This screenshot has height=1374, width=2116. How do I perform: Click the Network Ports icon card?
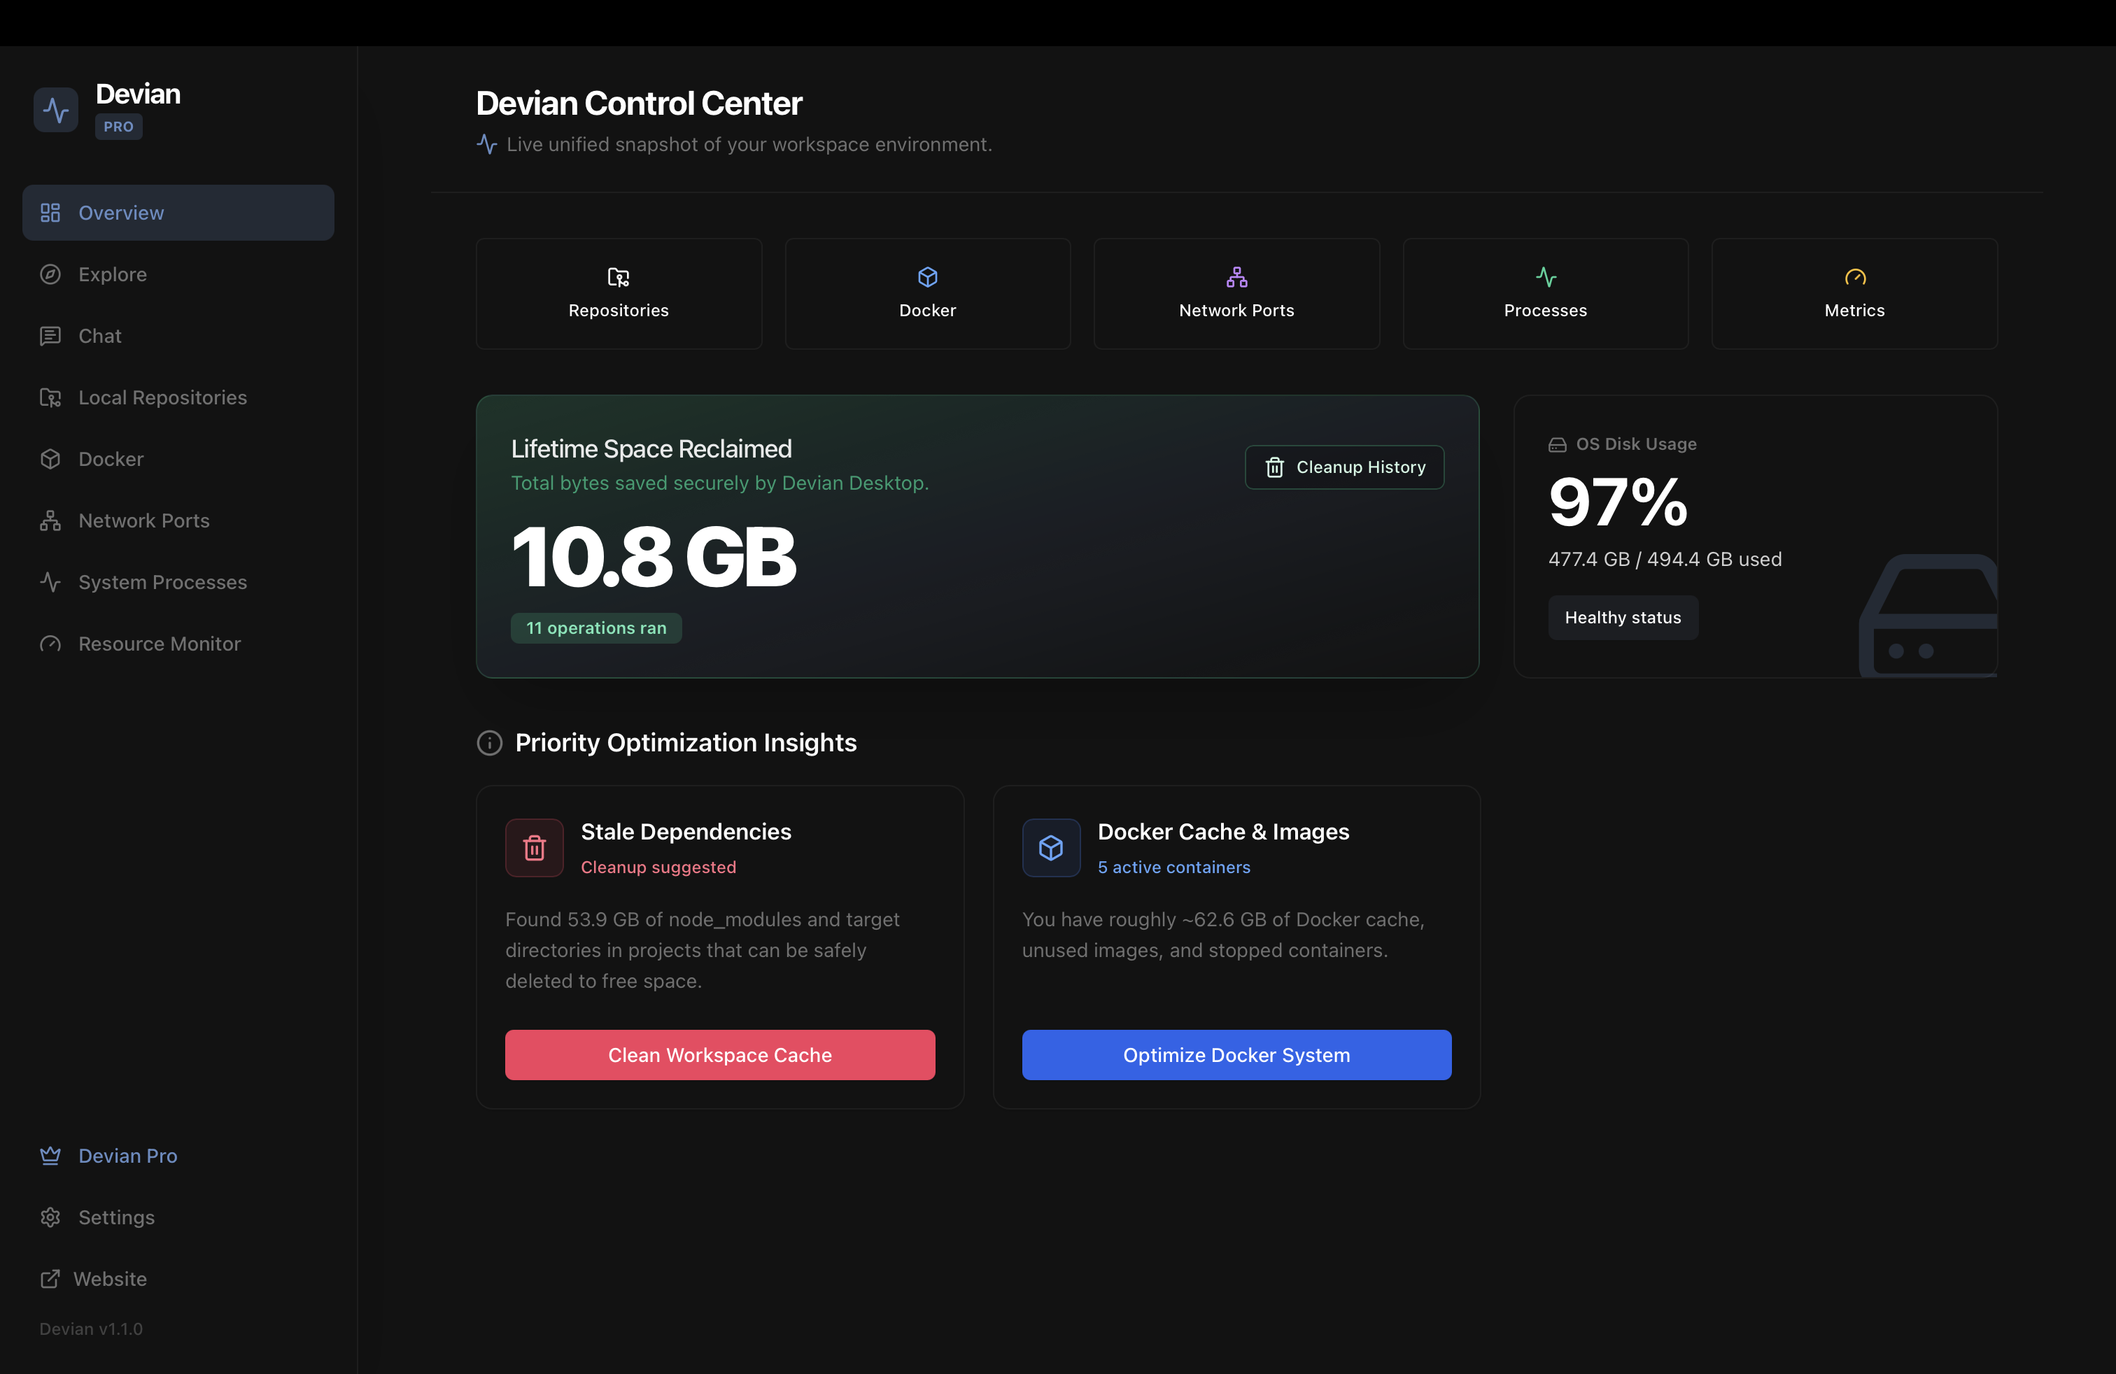click(1236, 277)
